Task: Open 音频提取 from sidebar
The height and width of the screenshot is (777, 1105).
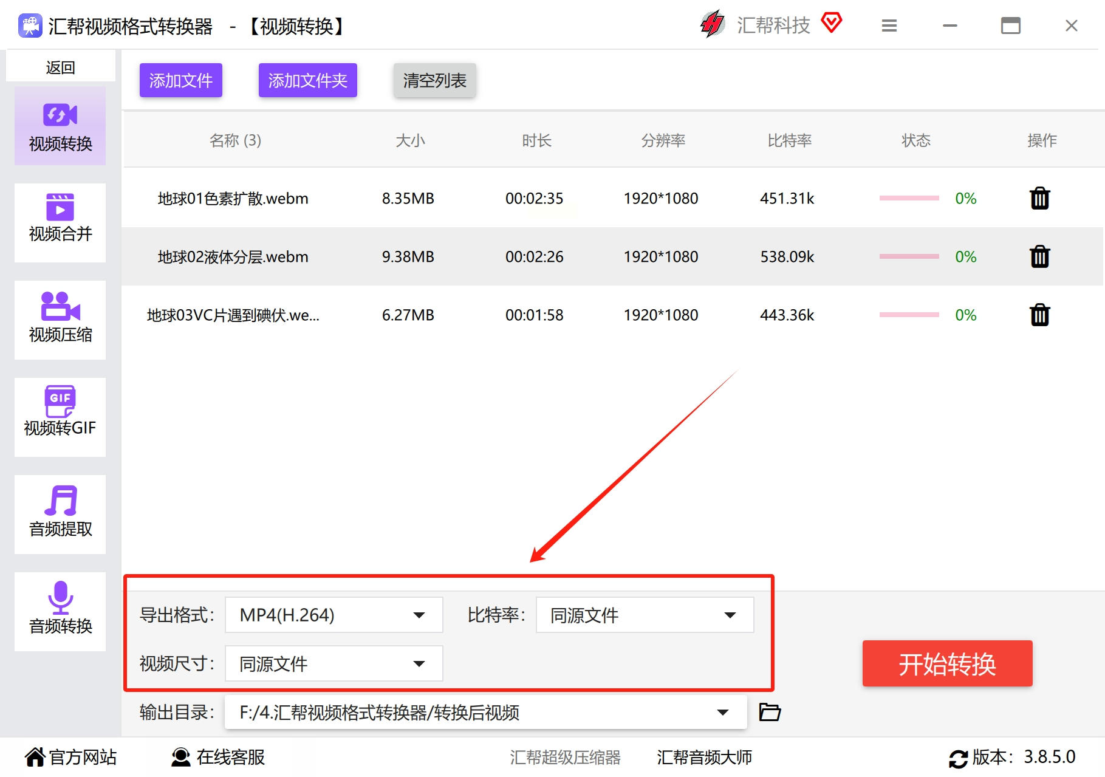Action: (60, 514)
